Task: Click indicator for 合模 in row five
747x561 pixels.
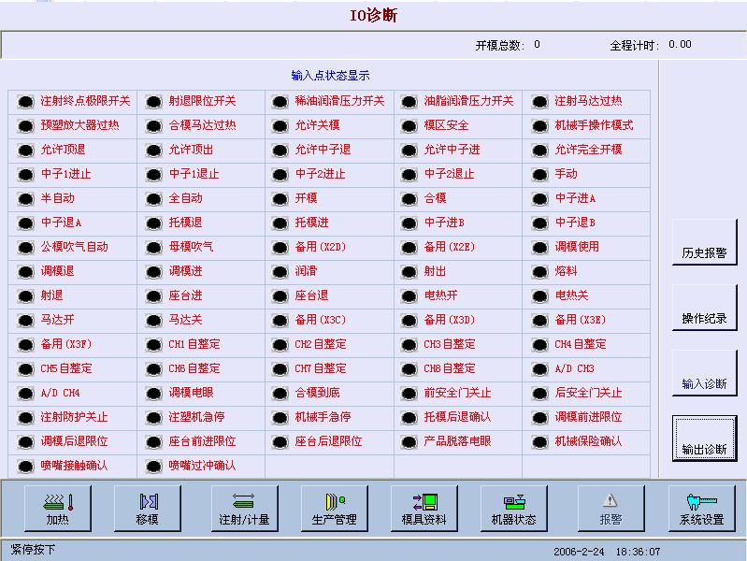Action: coord(409,199)
